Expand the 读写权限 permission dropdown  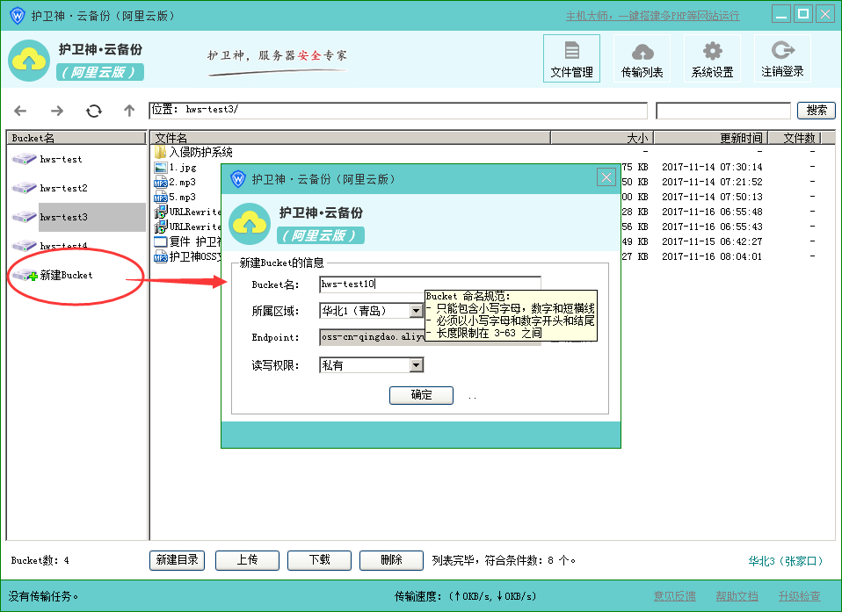[416, 365]
